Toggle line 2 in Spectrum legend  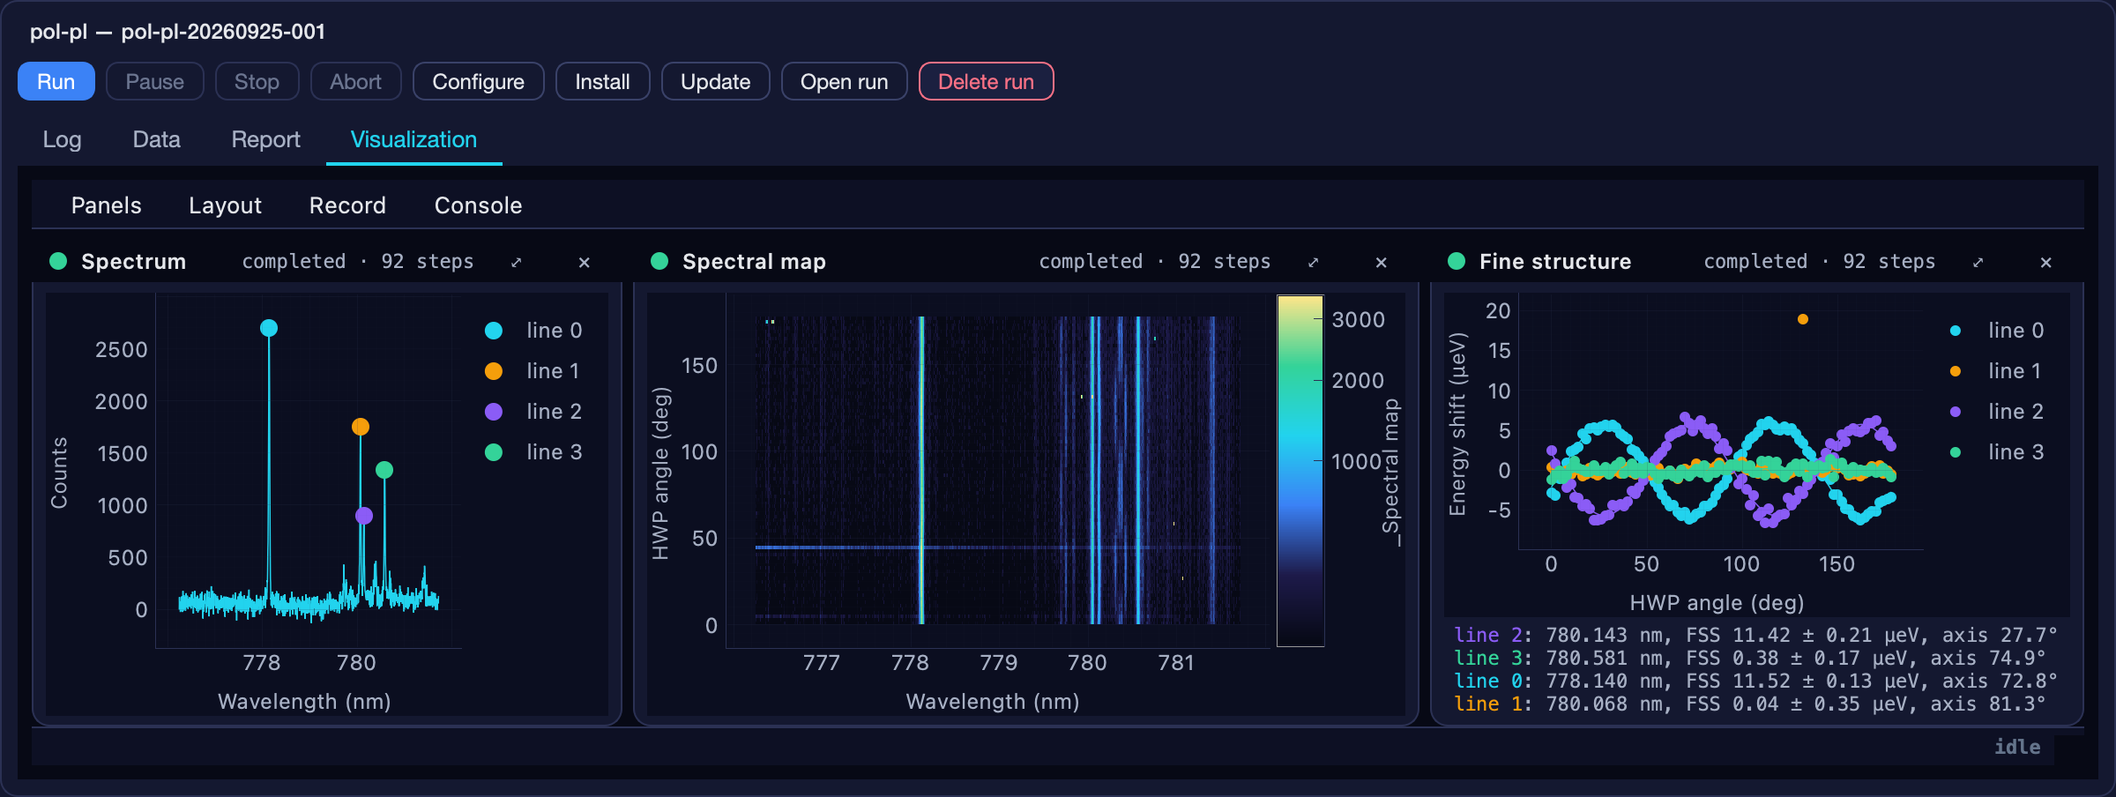(x=533, y=412)
